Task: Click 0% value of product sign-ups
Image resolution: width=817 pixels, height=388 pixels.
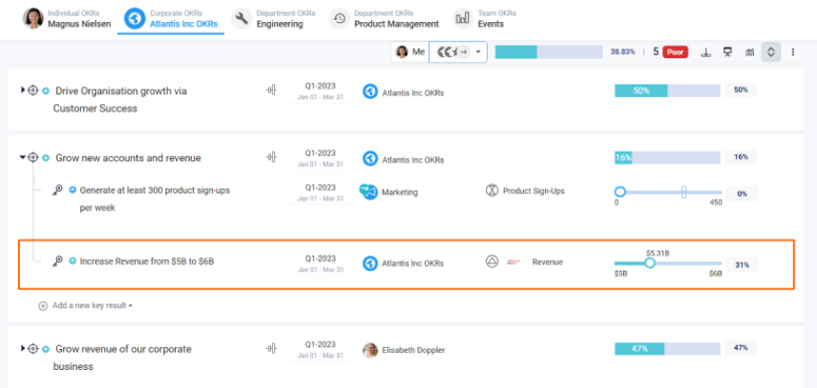Action: (742, 194)
